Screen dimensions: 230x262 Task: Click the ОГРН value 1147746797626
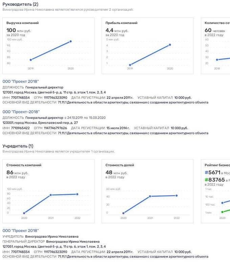(x=55, y=128)
